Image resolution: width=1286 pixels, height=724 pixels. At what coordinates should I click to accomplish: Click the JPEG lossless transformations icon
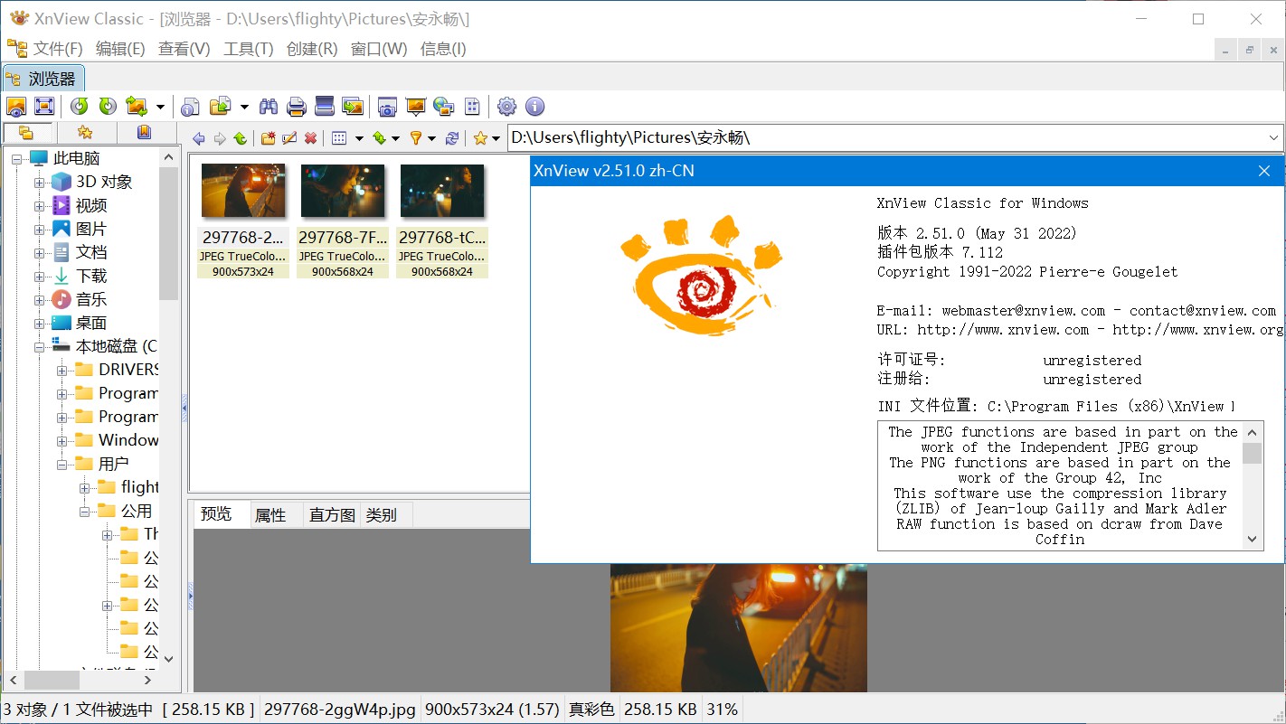[137, 107]
